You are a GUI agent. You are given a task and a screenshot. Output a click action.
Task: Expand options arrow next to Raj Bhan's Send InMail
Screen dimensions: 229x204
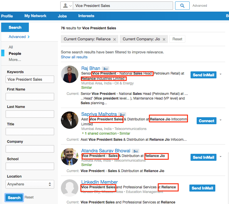tap(221, 74)
